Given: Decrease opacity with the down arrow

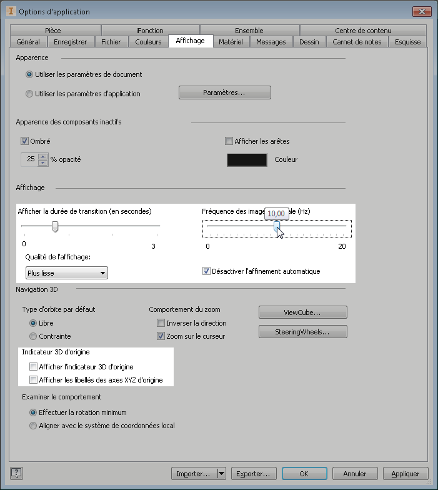Looking at the screenshot, I should [43, 162].
